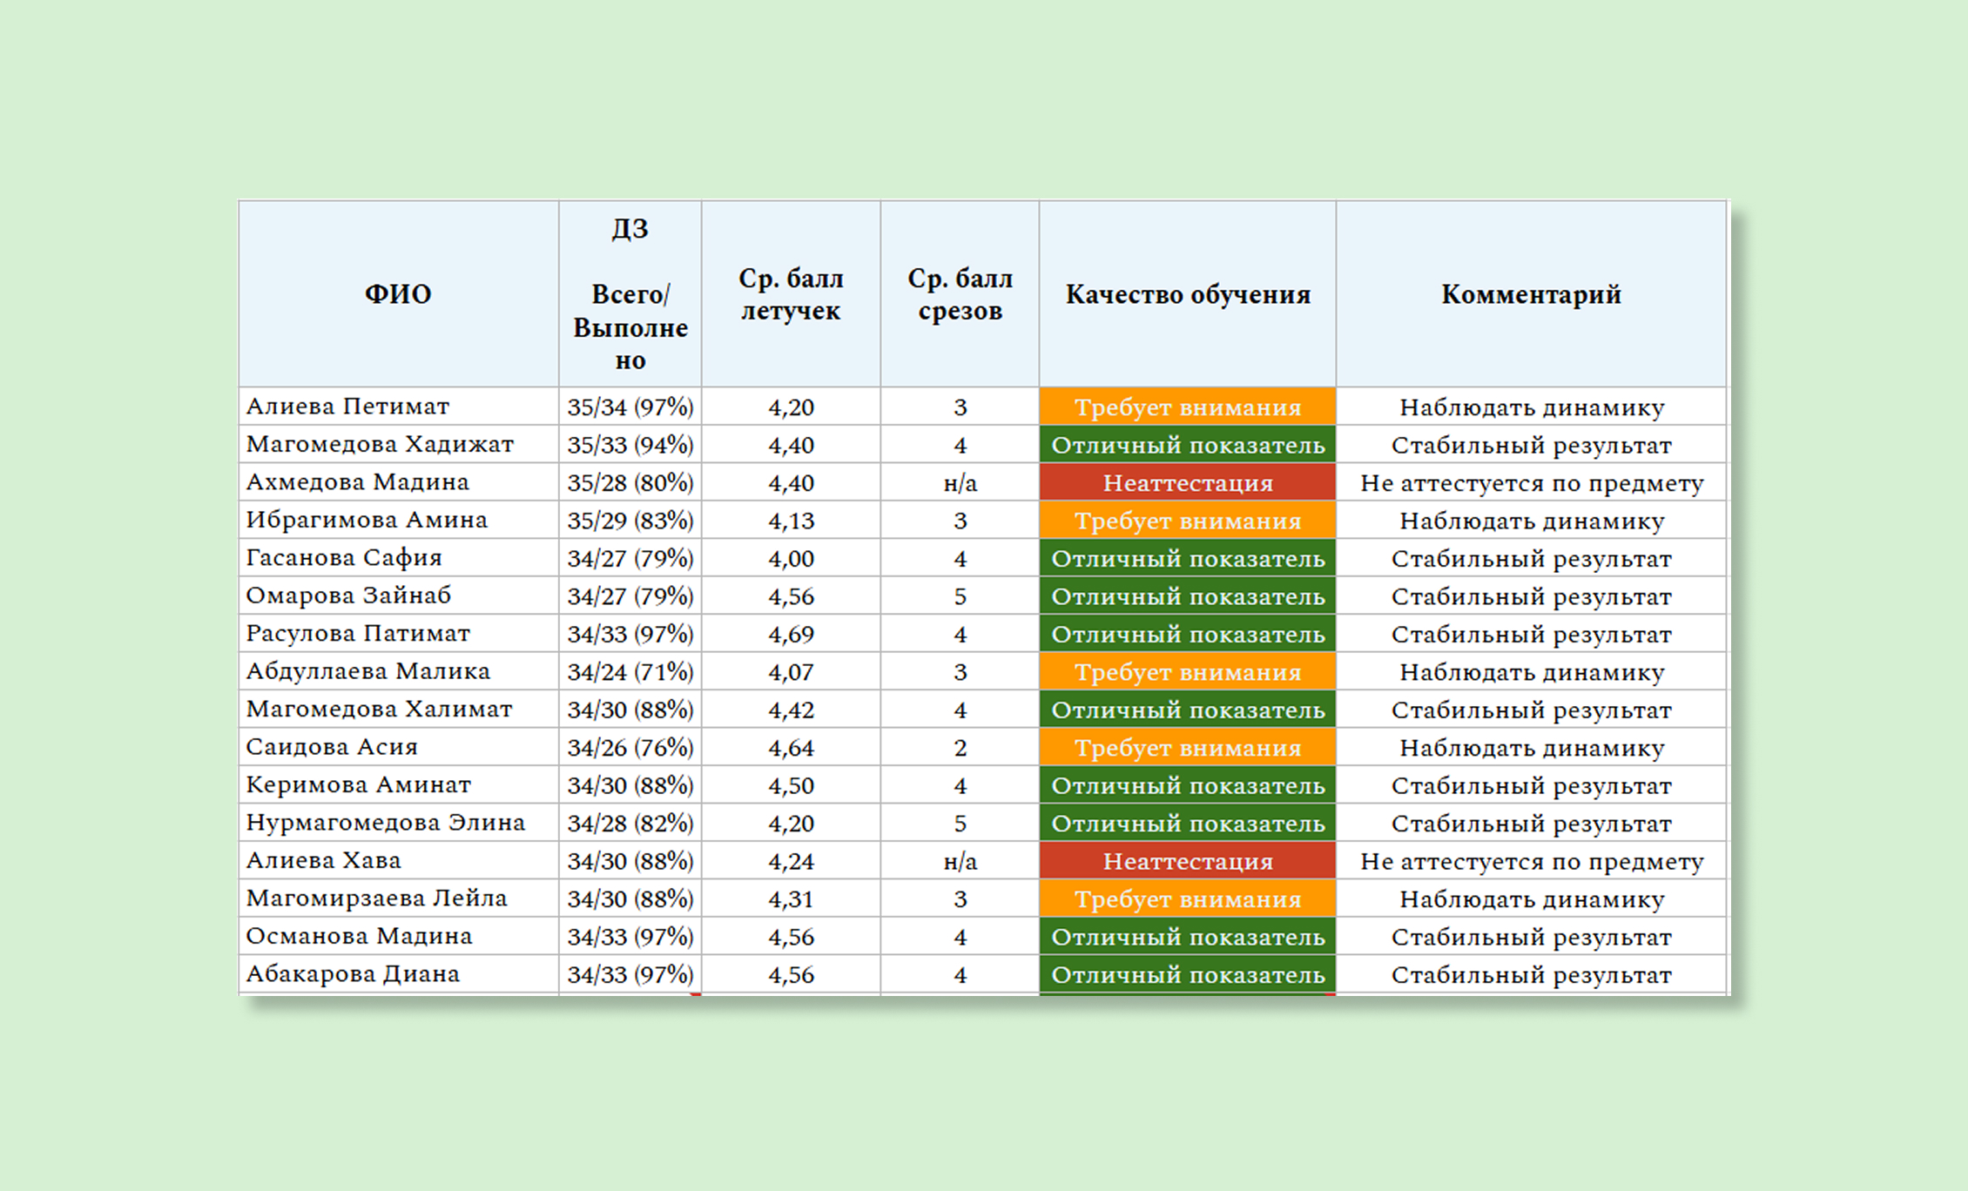Click Неаттестация status in Алиева Хава row
The image size is (1968, 1191).
click(x=1188, y=861)
